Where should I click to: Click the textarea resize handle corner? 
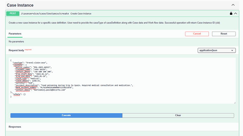pyautogui.click(x=235, y=103)
